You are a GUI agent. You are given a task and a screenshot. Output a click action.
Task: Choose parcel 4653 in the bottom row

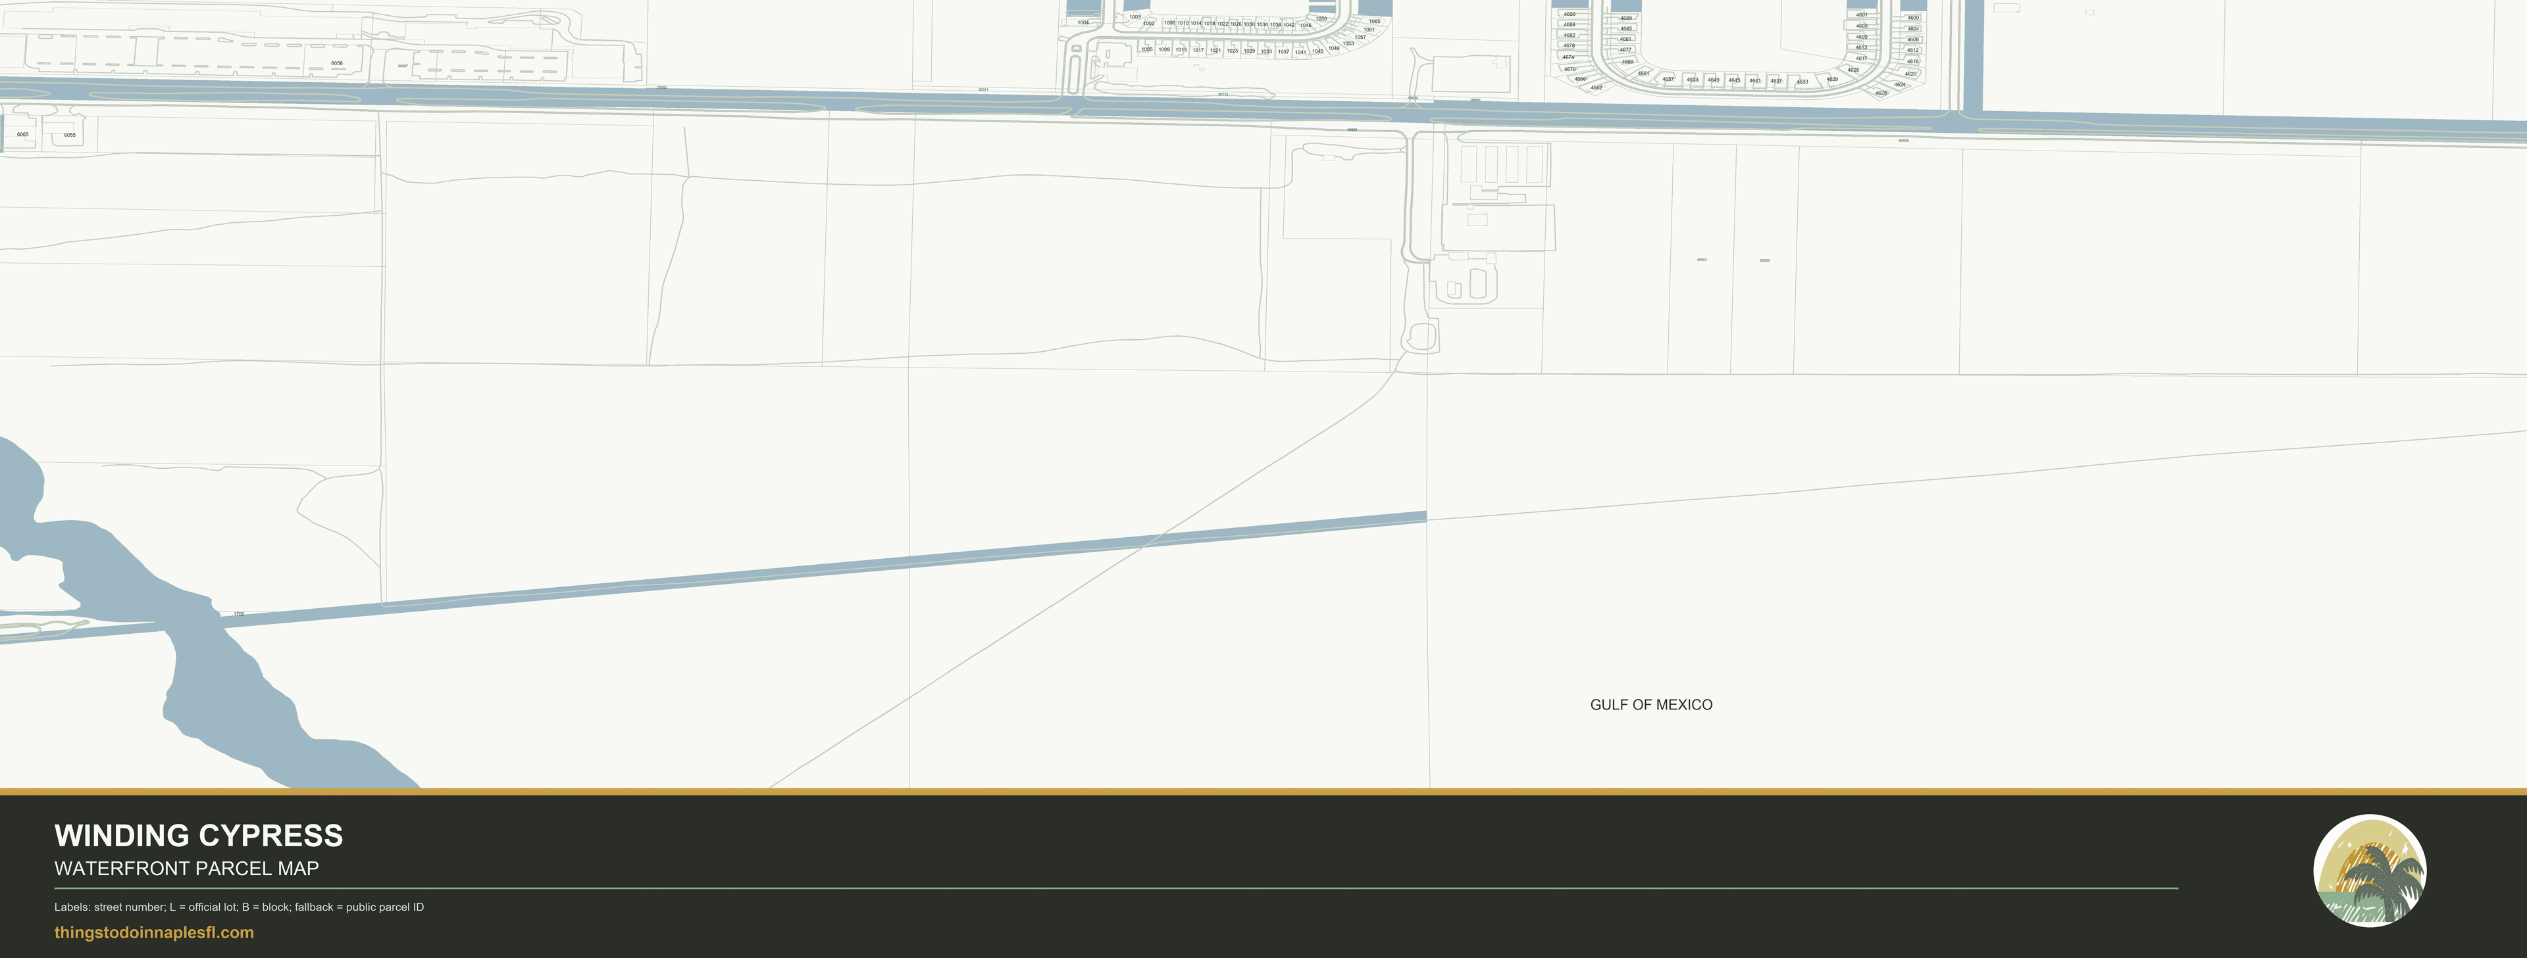pyautogui.click(x=1692, y=80)
